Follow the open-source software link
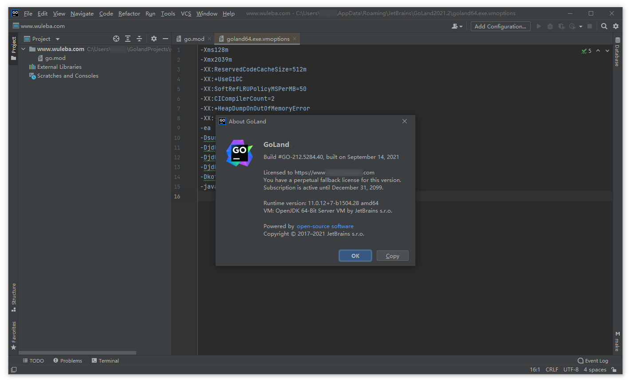The height and width of the screenshot is (383, 630). (x=325, y=226)
